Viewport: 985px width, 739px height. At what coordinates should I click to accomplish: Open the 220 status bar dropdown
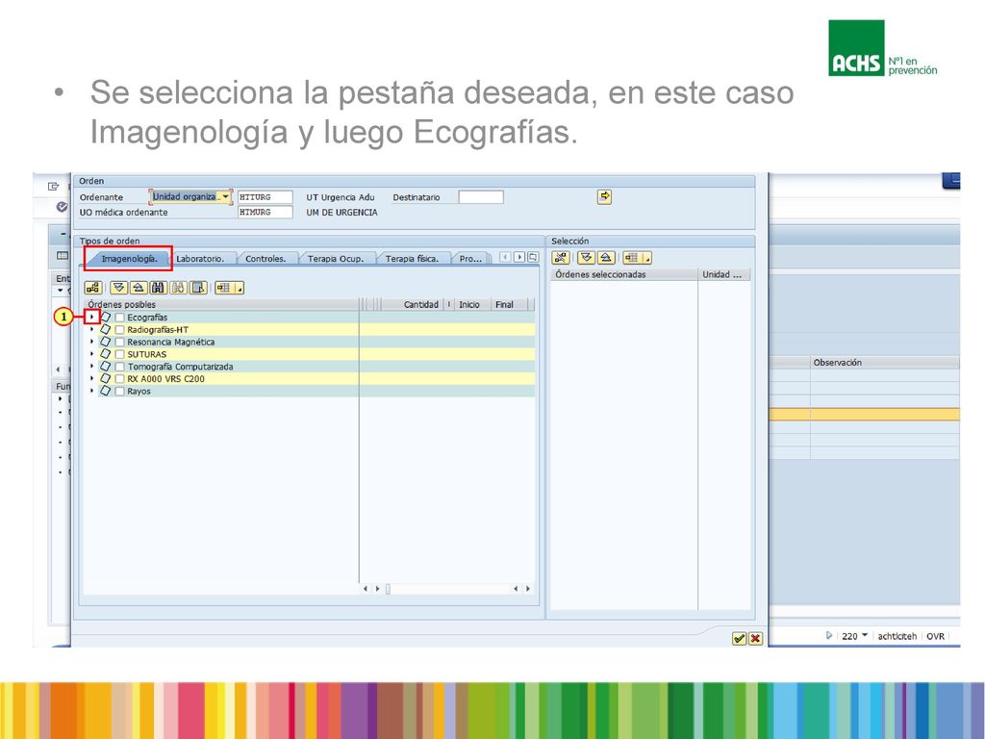[x=865, y=635]
